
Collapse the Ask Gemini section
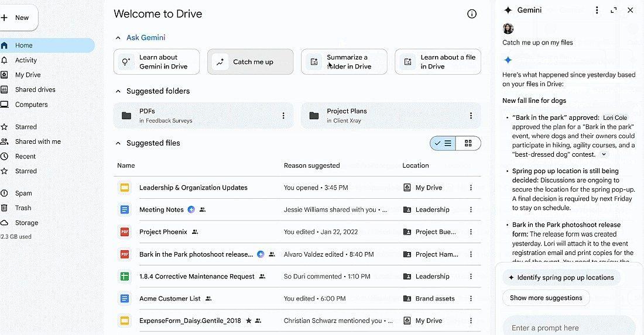[118, 38]
